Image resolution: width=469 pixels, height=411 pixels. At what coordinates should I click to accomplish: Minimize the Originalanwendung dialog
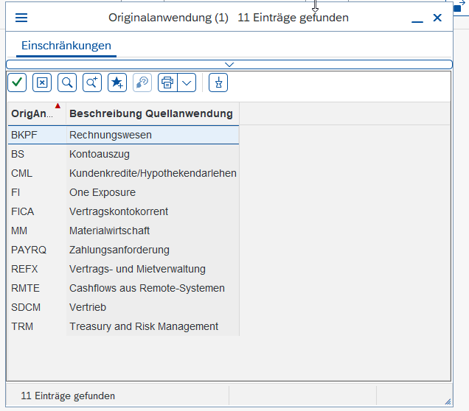pyautogui.click(x=417, y=18)
